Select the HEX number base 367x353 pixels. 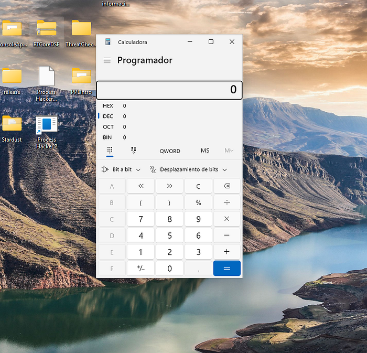coord(169,106)
